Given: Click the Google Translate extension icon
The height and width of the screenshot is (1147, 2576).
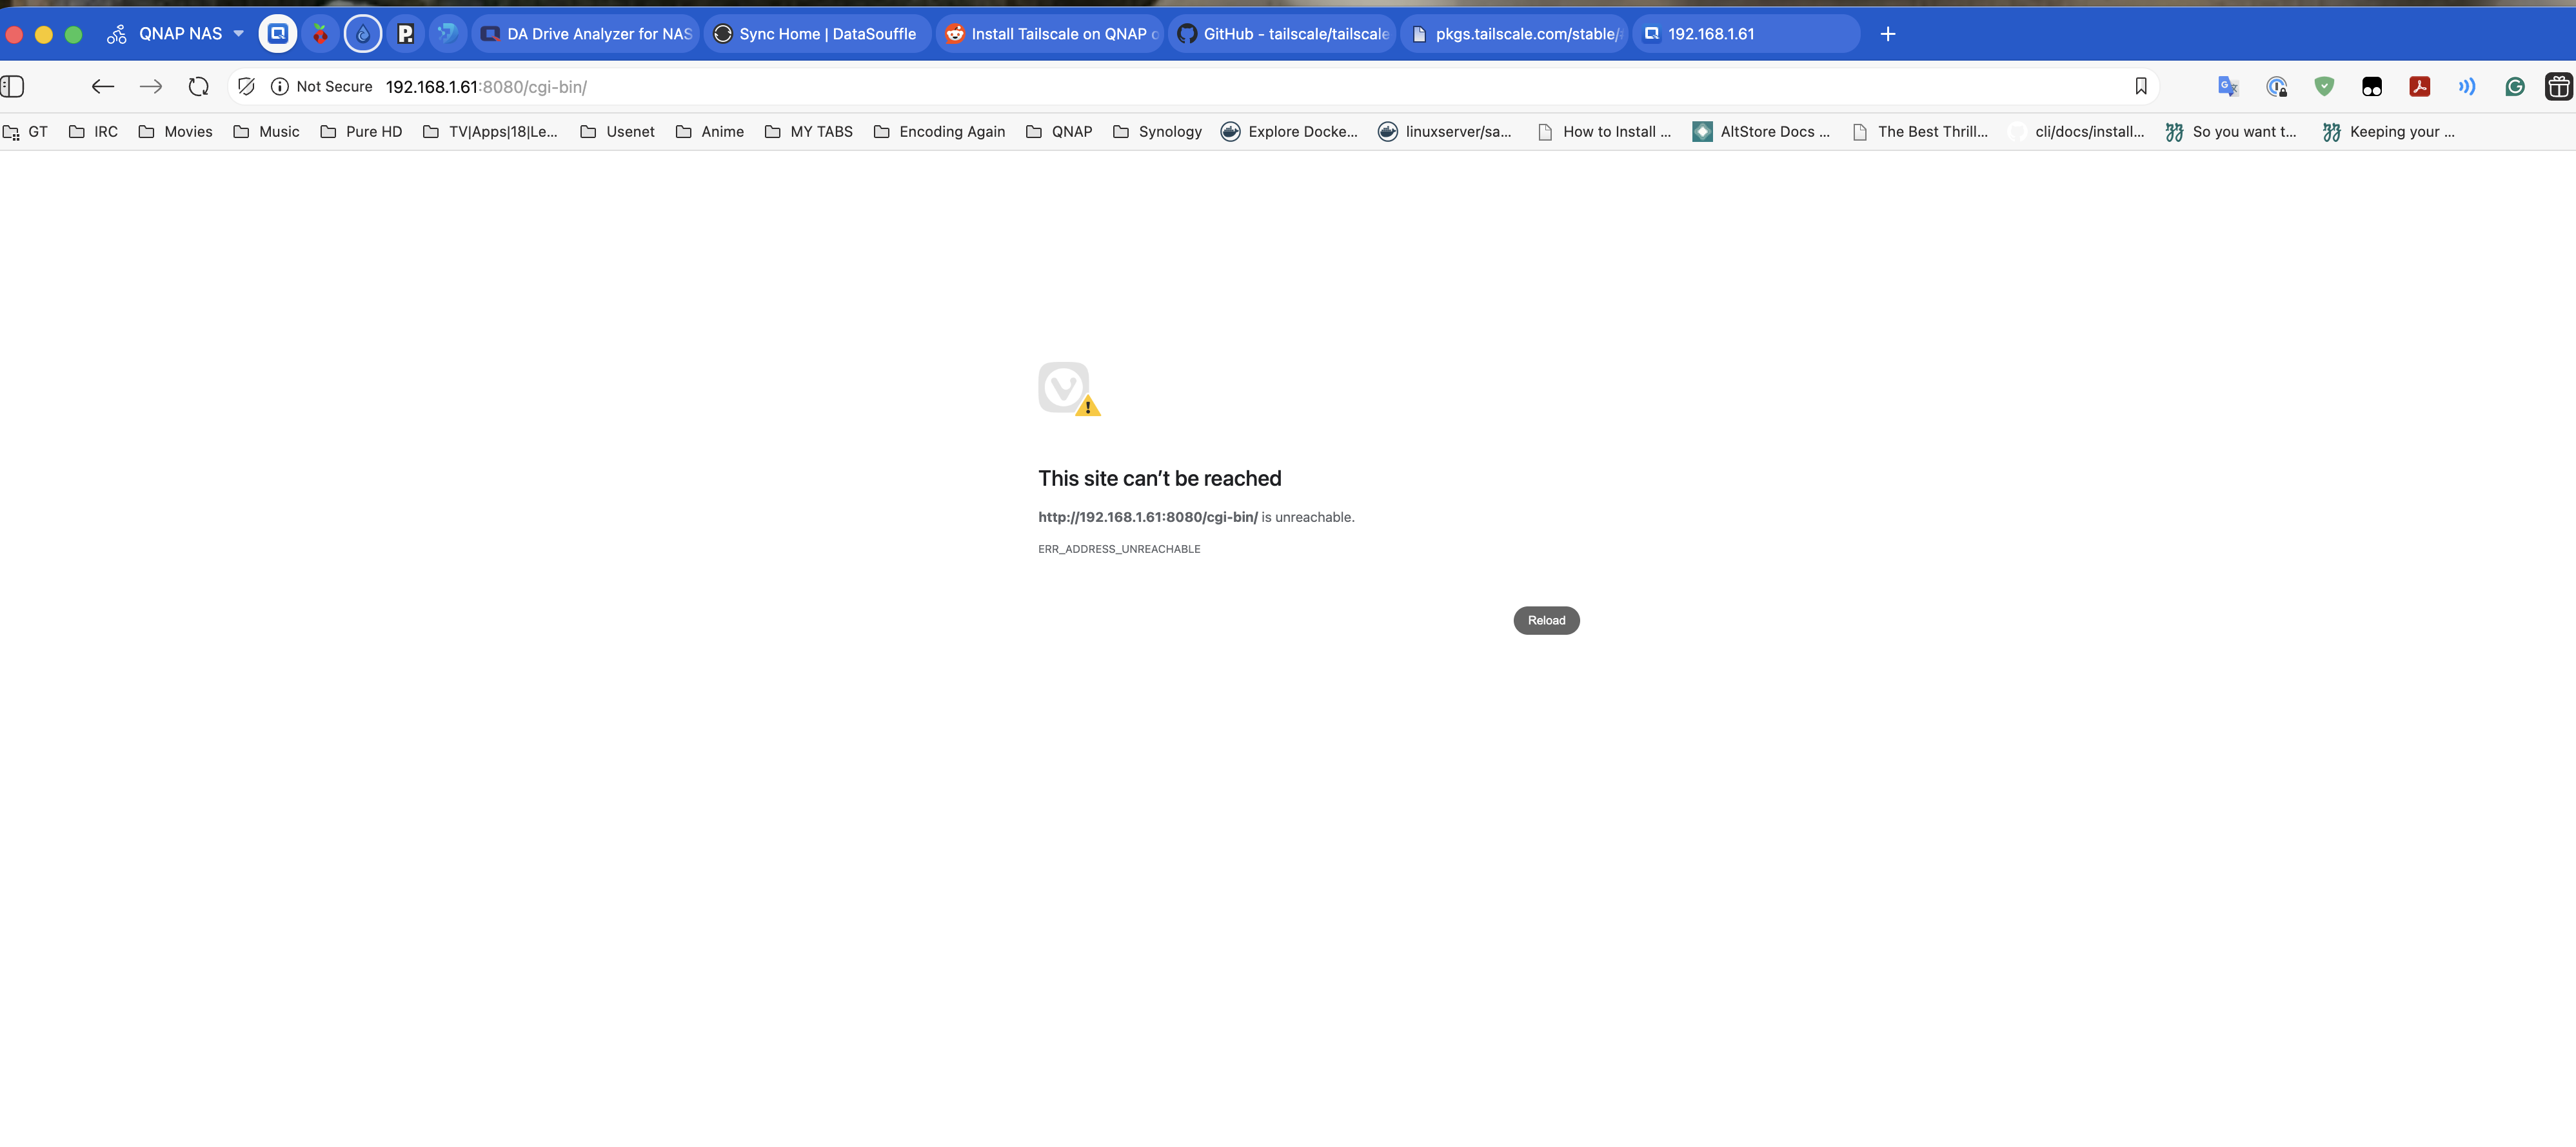Looking at the screenshot, I should click(2228, 87).
